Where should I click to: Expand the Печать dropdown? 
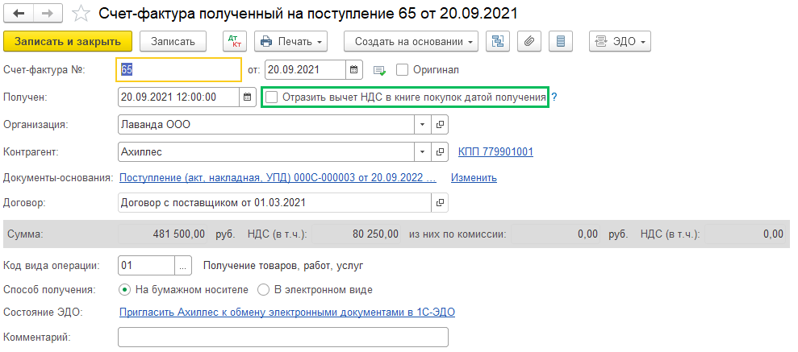coord(290,42)
